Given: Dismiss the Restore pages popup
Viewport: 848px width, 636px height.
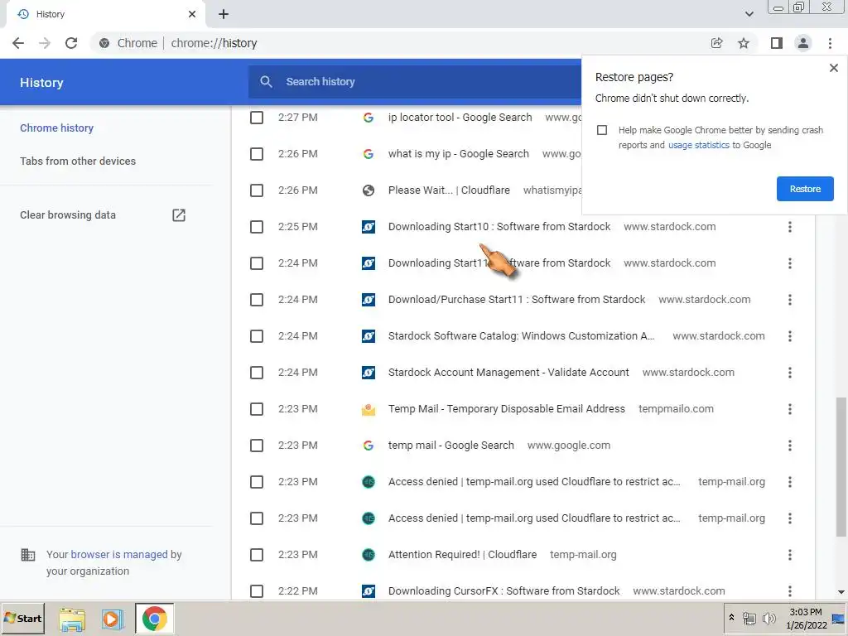Looking at the screenshot, I should [x=833, y=68].
